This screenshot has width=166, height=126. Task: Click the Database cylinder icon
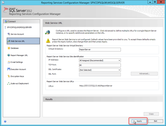click(x=9, y=48)
